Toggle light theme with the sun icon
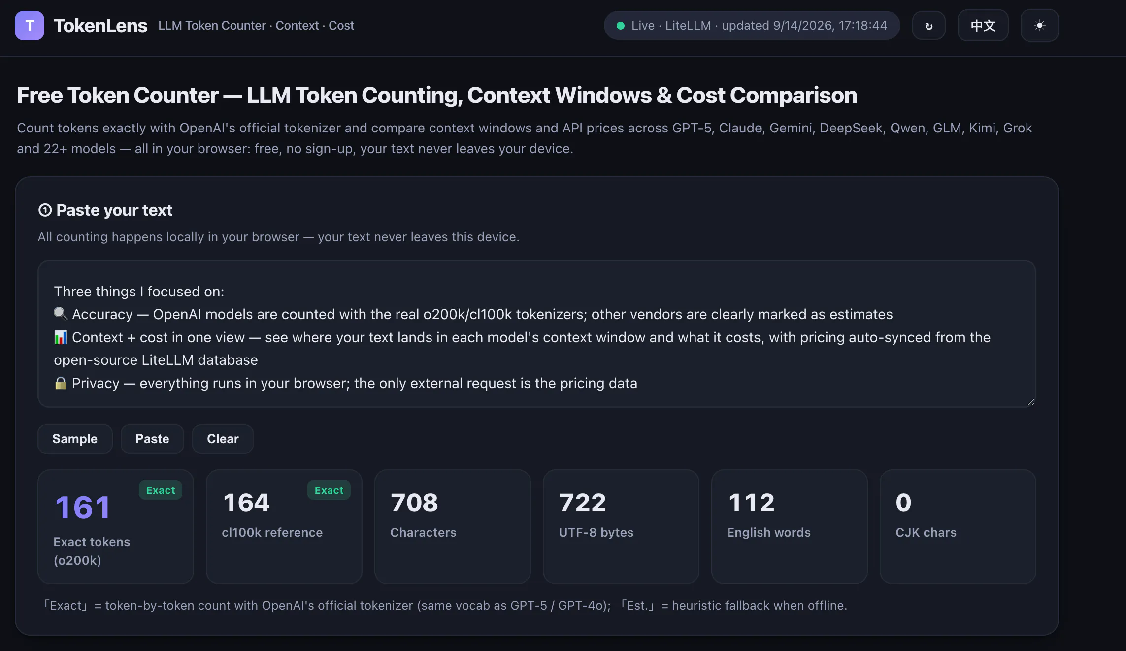 click(x=1039, y=26)
